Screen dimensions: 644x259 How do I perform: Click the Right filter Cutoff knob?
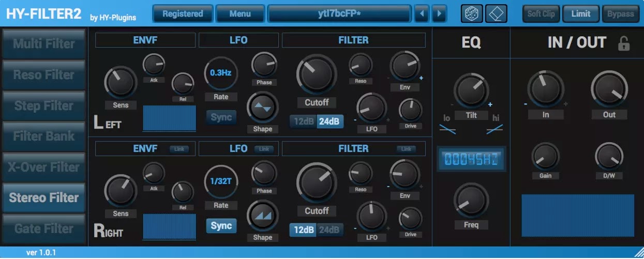coord(317,183)
